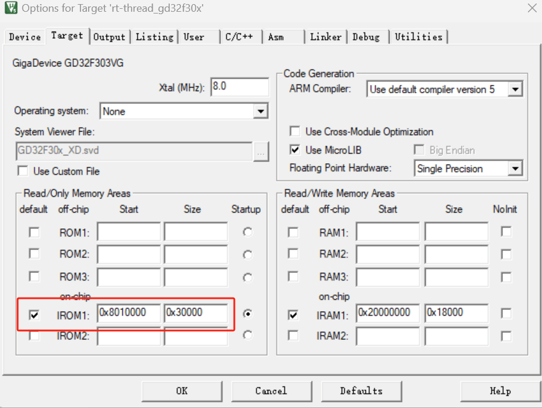The height and width of the screenshot is (408, 542).
Task: Close the Options for Target dialog
Action: (531, 8)
